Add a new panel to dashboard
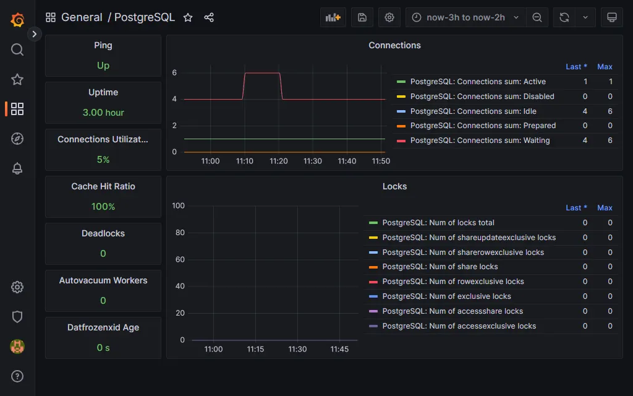Viewport: 633px width, 396px height. pos(333,17)
